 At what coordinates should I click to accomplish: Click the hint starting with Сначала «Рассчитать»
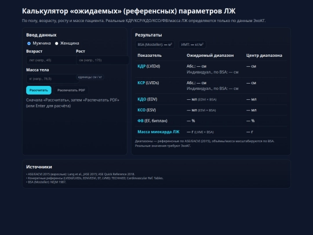[72, 103]
